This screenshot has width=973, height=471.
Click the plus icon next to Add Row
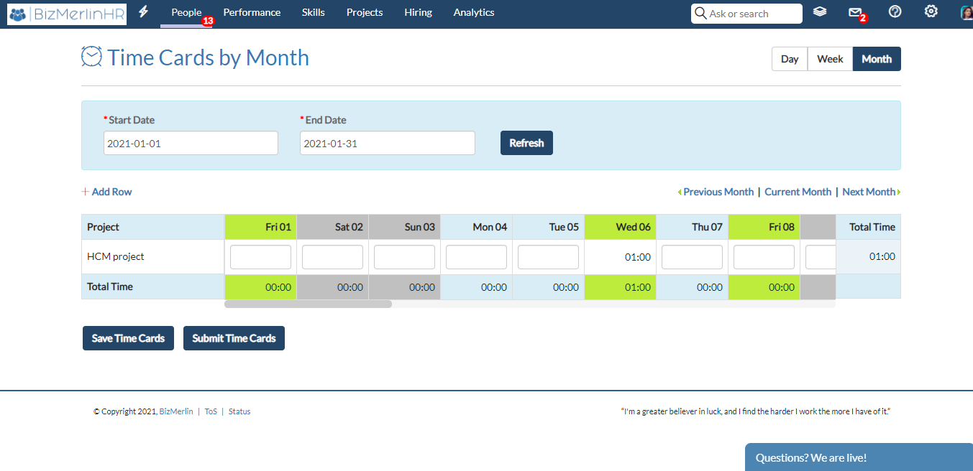84,192
